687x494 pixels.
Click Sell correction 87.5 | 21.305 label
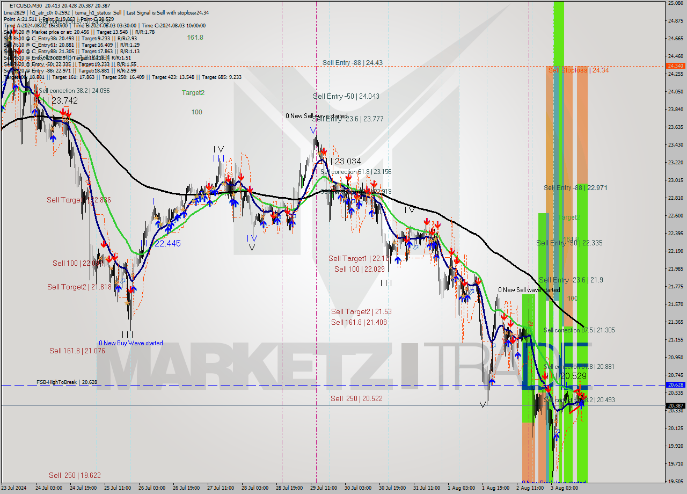click(x=579, y=331)
